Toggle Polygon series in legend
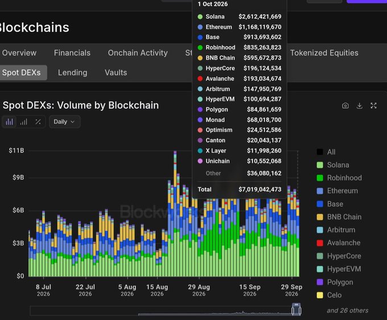 pos(335,282)
